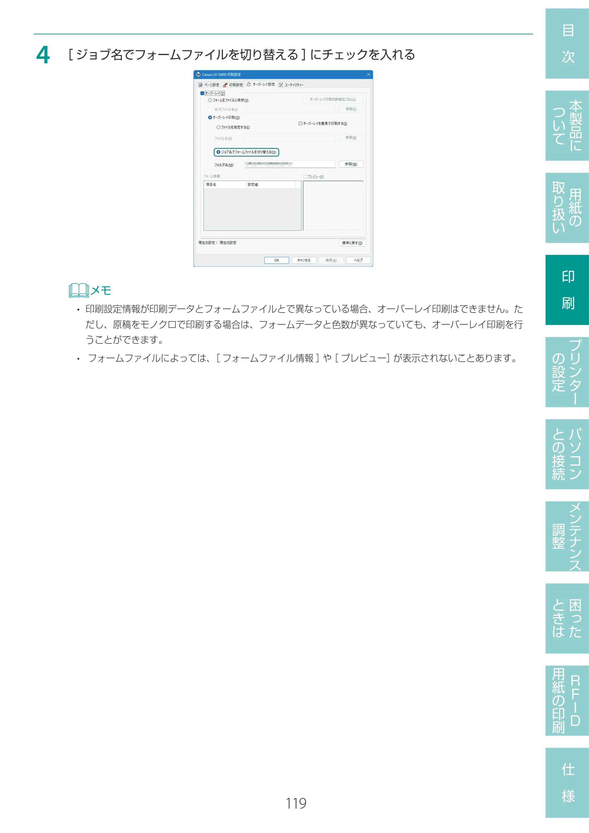Click オーバーレイ印刷の詳細はこちら button

(333, 99)
